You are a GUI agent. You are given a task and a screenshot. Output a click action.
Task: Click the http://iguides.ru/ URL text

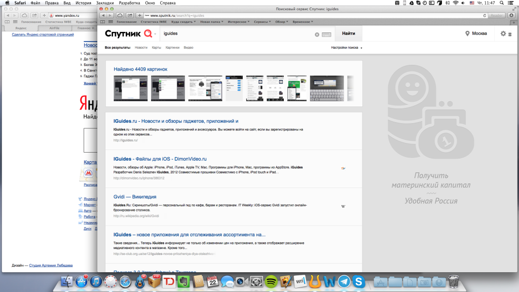tap(126, 140)
